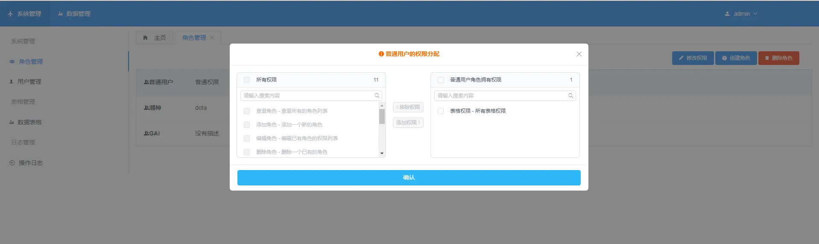This screenshot has width=819, height=244.
Task: Click the 普通权限 description cell
Action: pyautogui.click(x=207, y=82)
